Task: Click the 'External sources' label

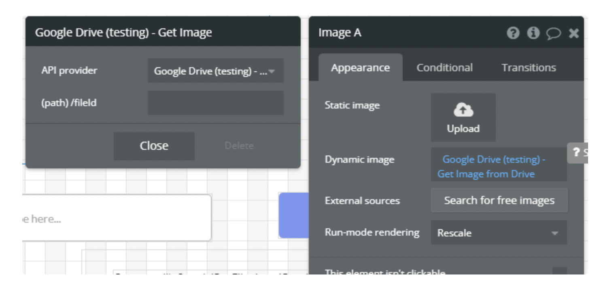Action: click(x=362, y=201)
